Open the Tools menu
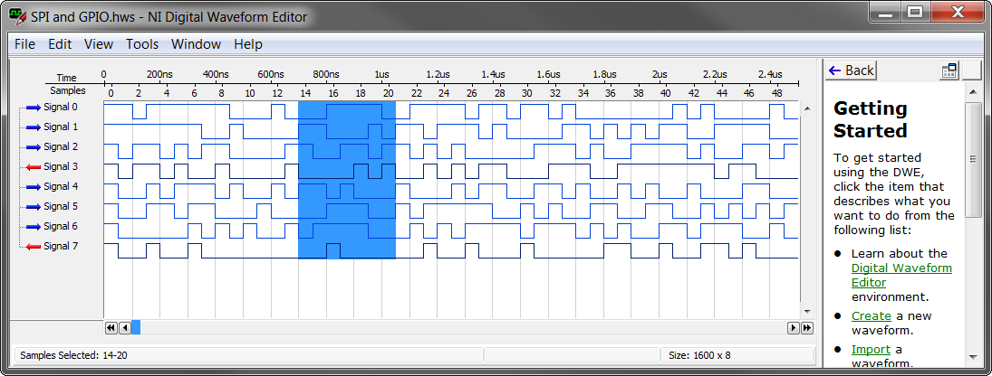 click(x=141, y=44)
